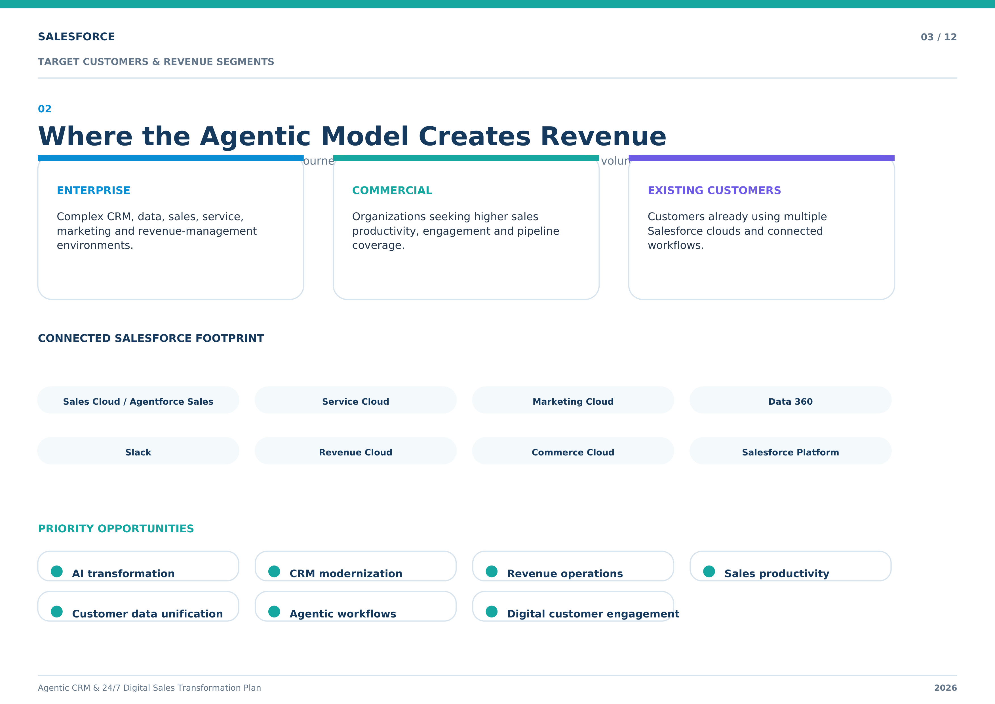Click the teal dot beside AI transformation
995x704 pixels.
pyautogui.click(x=57, y=571)
